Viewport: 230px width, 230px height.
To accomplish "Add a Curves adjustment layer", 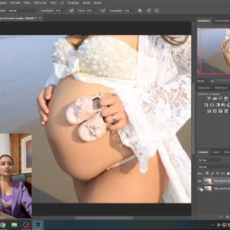I will [220, 99].
